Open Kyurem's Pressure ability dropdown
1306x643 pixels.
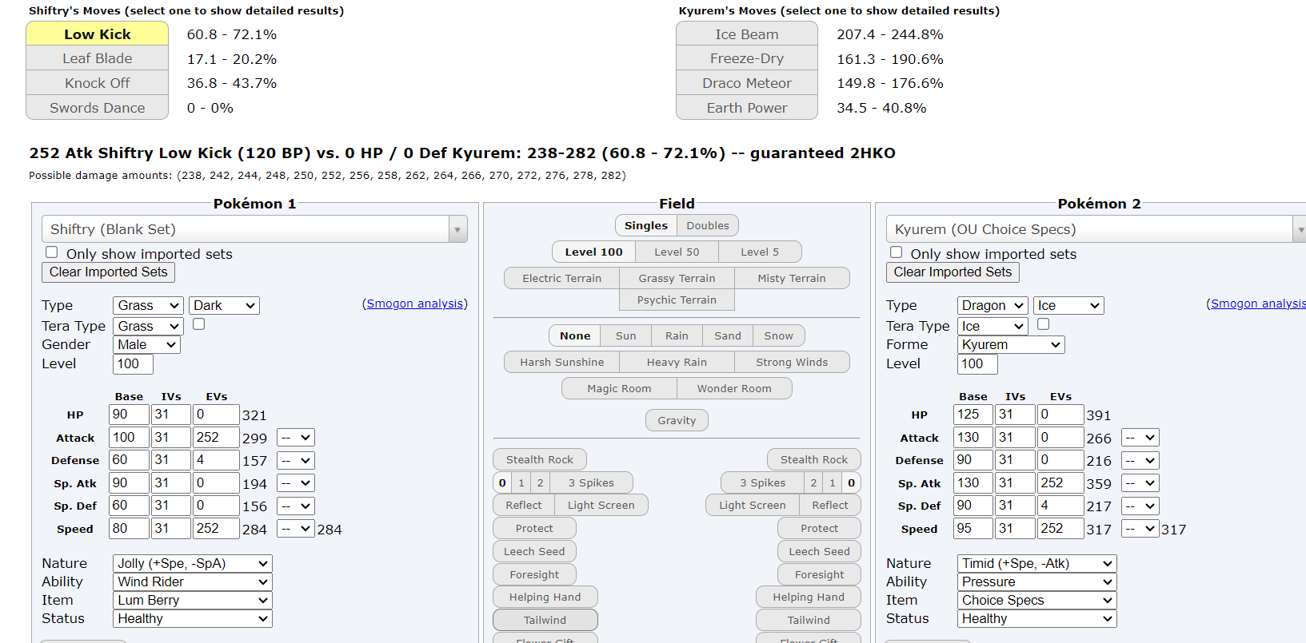click(x=1036, y=581)
